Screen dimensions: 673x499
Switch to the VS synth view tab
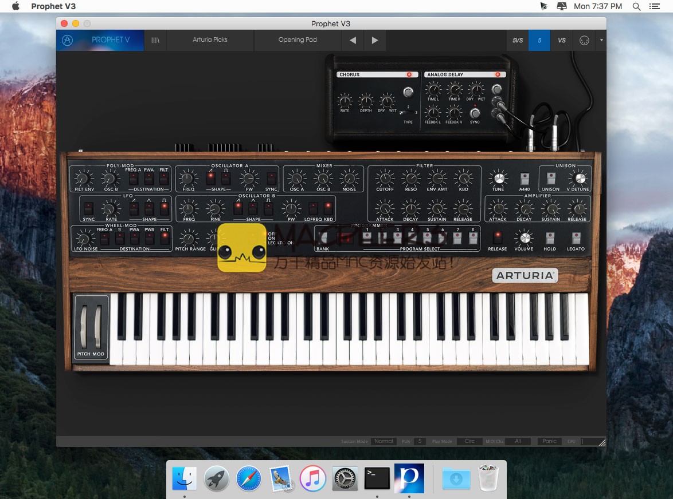562,40
